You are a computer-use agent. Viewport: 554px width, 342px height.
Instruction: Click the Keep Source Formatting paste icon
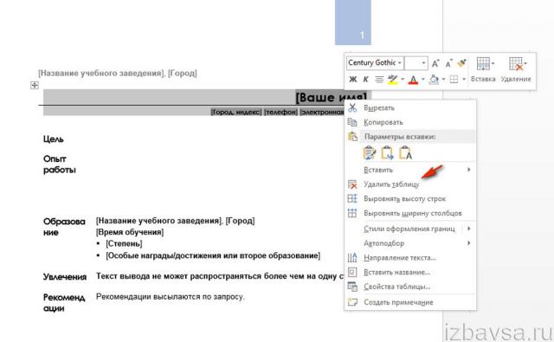point(369,153)
